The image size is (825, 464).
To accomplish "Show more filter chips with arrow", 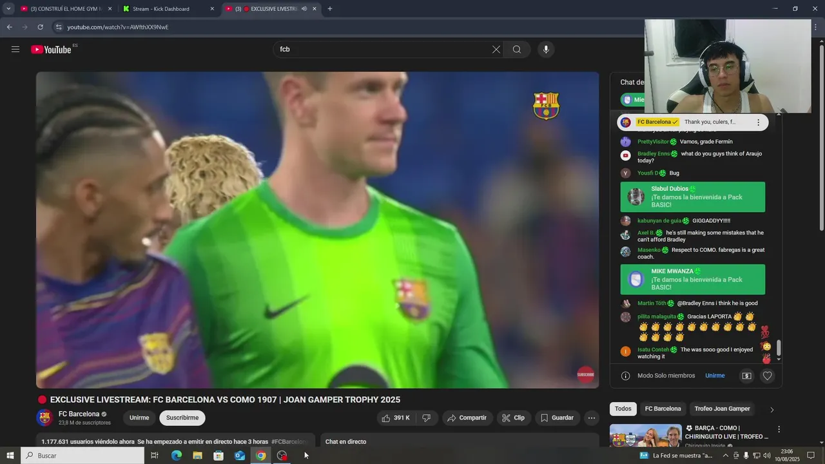I will (772, 410).
